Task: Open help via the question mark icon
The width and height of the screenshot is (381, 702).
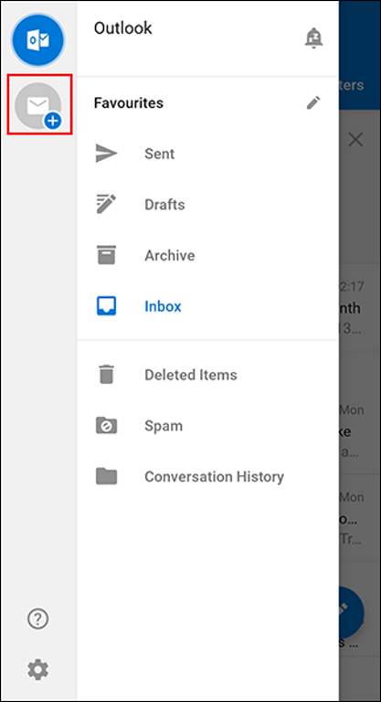Action: (x=38, y=619)
